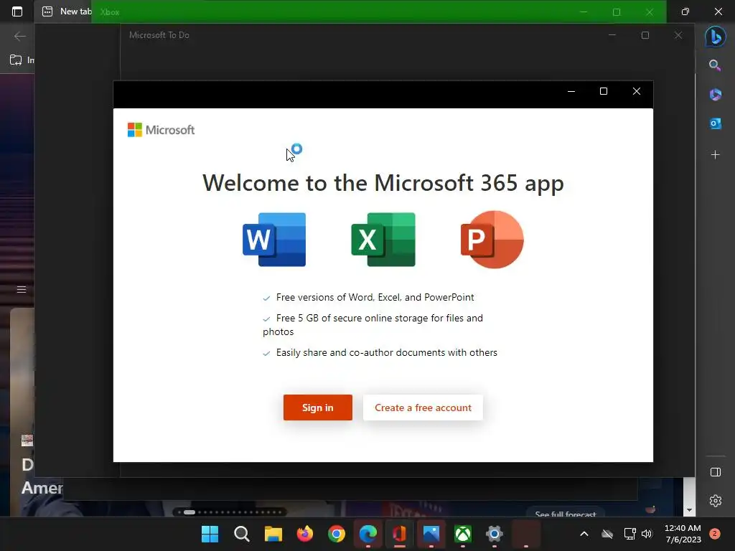Open the hamburger menu on the Edge page
The height and width of the screenshot is (551, 735).
(22, 290)
